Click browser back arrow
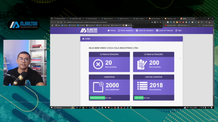The image size is (218, 122). [x=52, y=22]
